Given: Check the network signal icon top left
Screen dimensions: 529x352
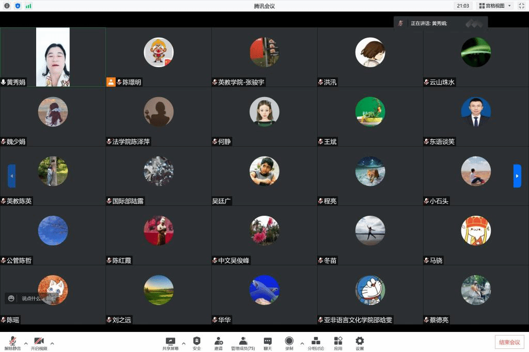Looking at the screenshot, I should tap(28, 6).
